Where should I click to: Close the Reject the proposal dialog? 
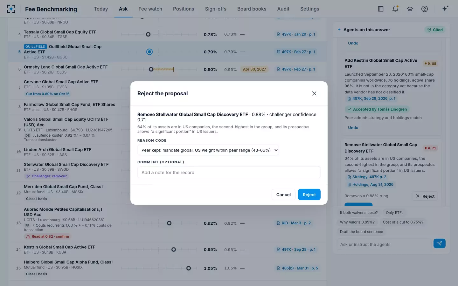(314, 93)
